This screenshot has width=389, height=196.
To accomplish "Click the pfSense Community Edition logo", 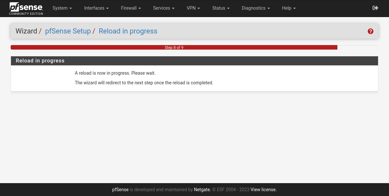I will pos(26,8).
